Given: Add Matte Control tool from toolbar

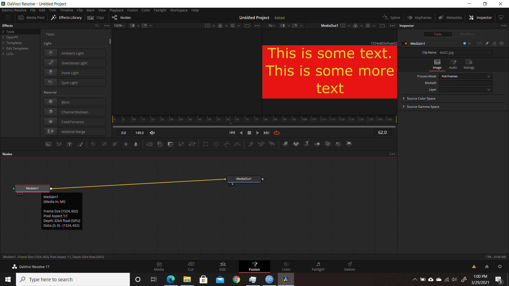Looking at the screenshot, I should [170, 144].
